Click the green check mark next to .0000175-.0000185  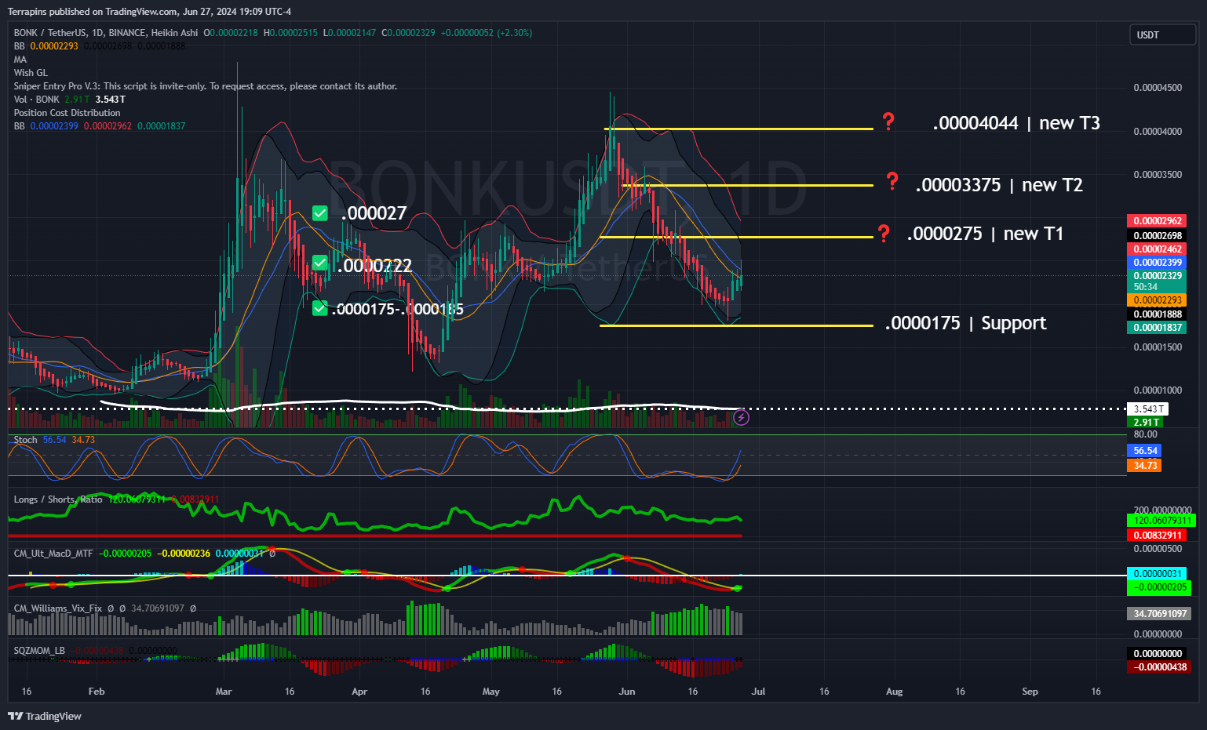point(320,308)
